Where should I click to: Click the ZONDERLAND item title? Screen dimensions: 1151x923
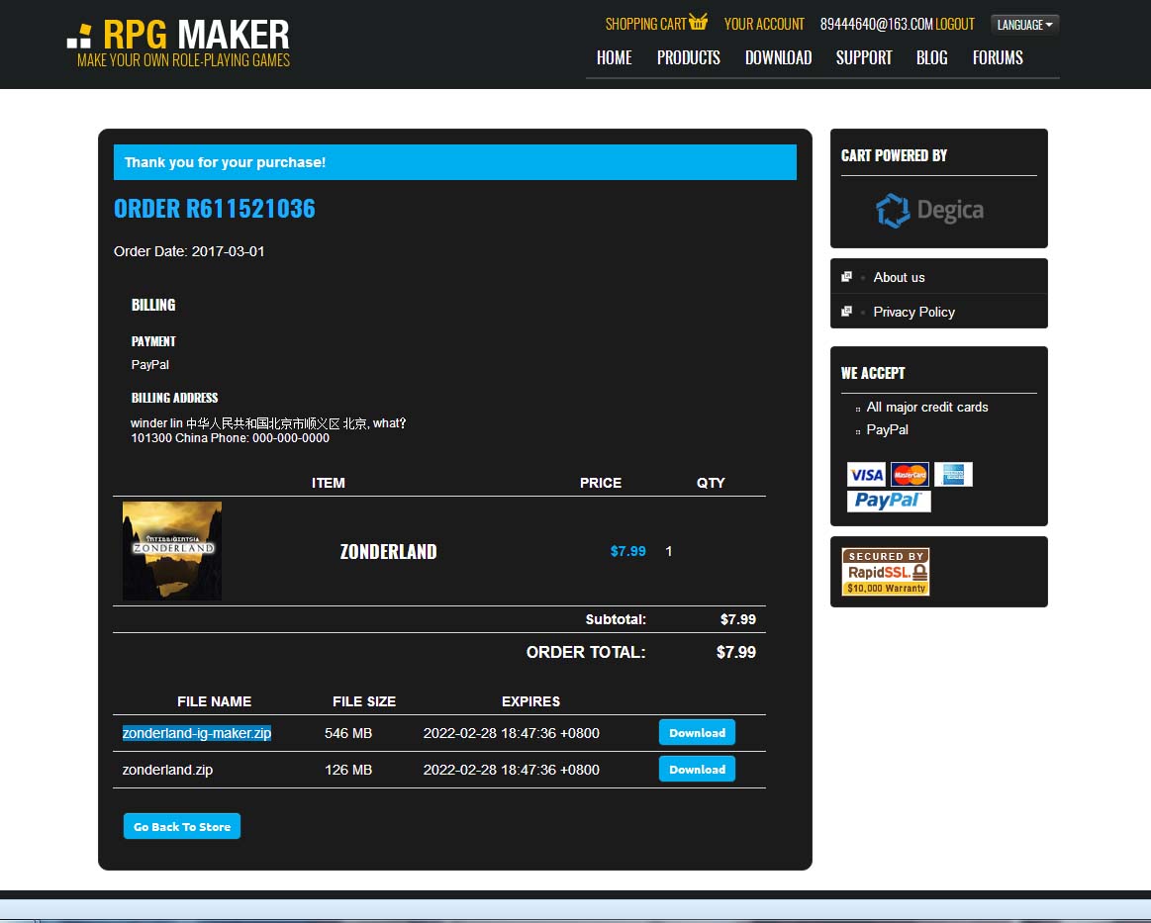click(x=388, y=552)
